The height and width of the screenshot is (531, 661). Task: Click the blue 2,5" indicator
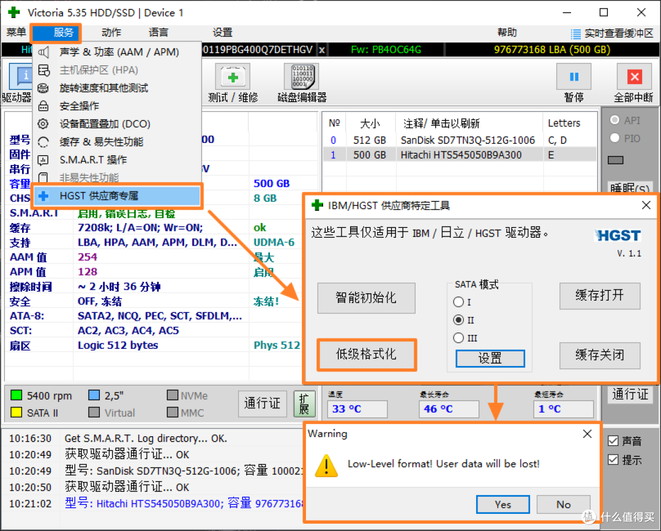click(x=94, y=395)
